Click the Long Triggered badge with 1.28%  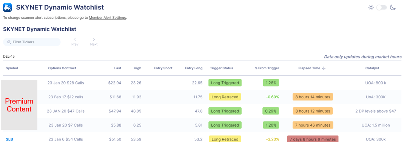pyautogui.click(x=225, y=83)
